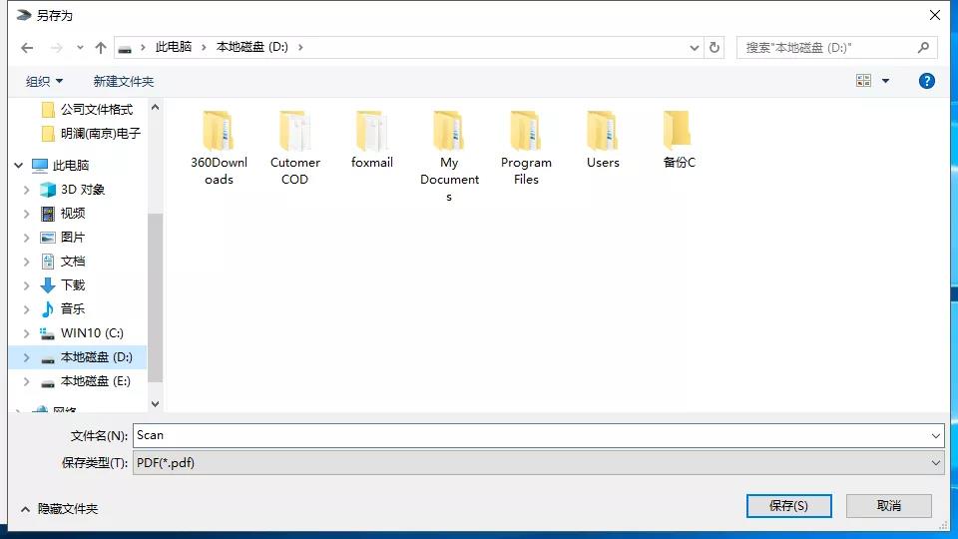This screenshot has height=539, width=958.
Task: Click the search magnifier icon
Action: 923,47
